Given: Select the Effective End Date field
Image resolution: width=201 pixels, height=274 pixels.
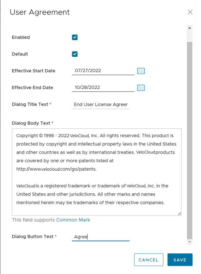Looking at the screenshot, I should (x=103, y=87).
